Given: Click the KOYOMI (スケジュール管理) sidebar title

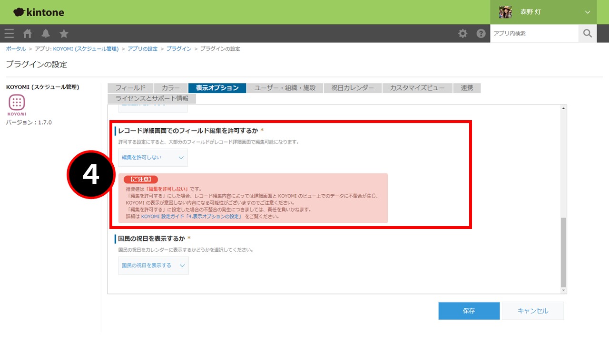Looking at the screenshot, I should click(x=42, y=87).
